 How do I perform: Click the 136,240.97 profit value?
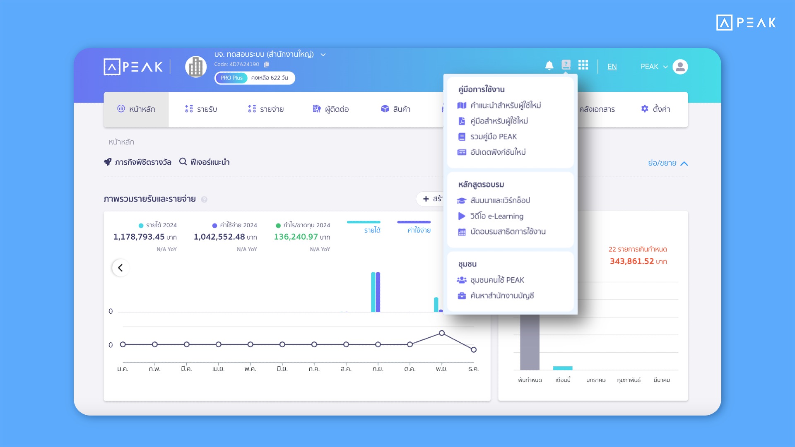(296, 237)
